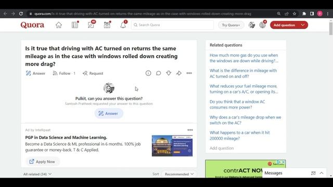Reload the page
The height and width of the screenshot is (187, 333).
21,14
